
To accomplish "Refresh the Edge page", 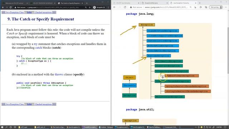I will [x=125, y=7].
